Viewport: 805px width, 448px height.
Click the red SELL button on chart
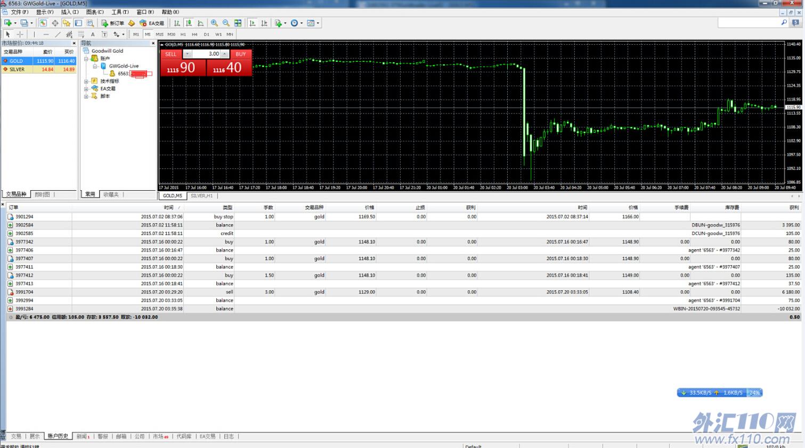click(x=171, y=54)
